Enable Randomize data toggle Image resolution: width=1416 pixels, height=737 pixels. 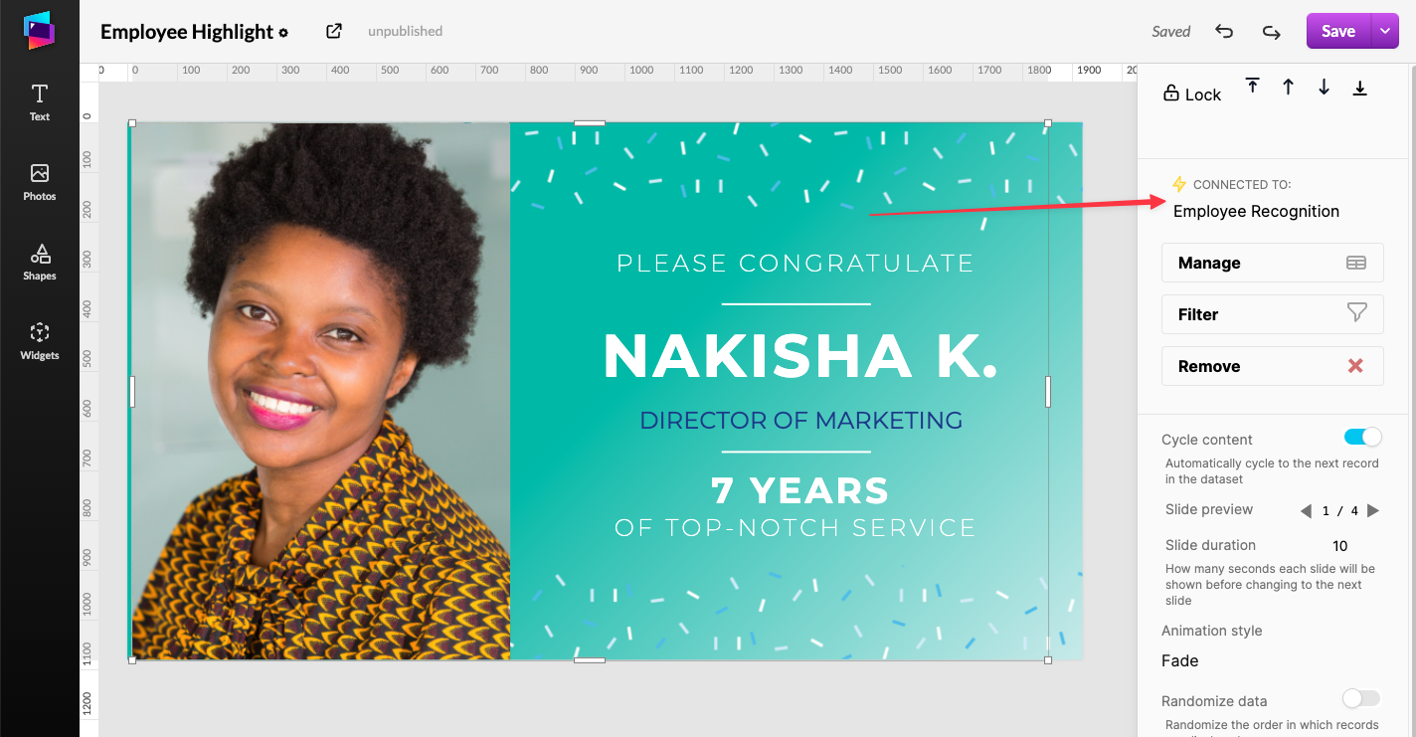tap(1361, 698)
